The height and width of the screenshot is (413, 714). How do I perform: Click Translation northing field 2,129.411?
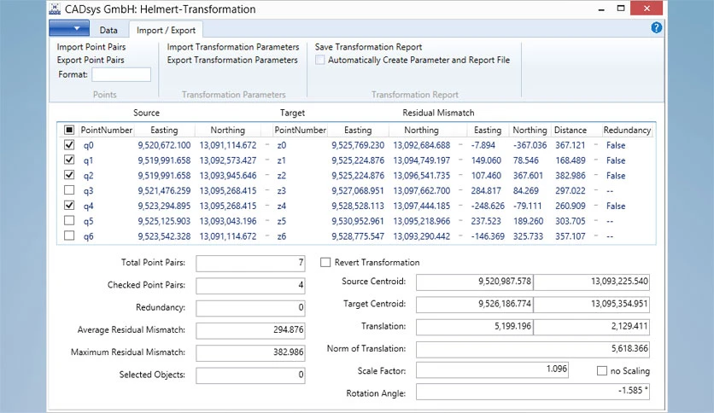(x=592, y=327)
